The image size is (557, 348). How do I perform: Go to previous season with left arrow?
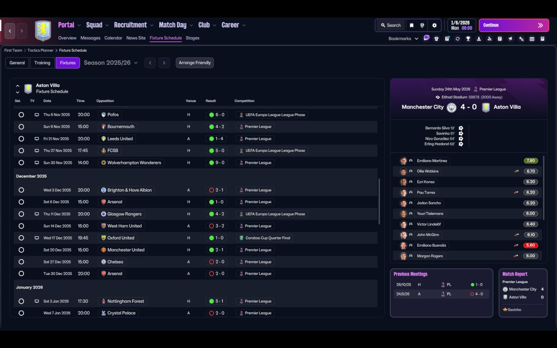click(150, 63)
